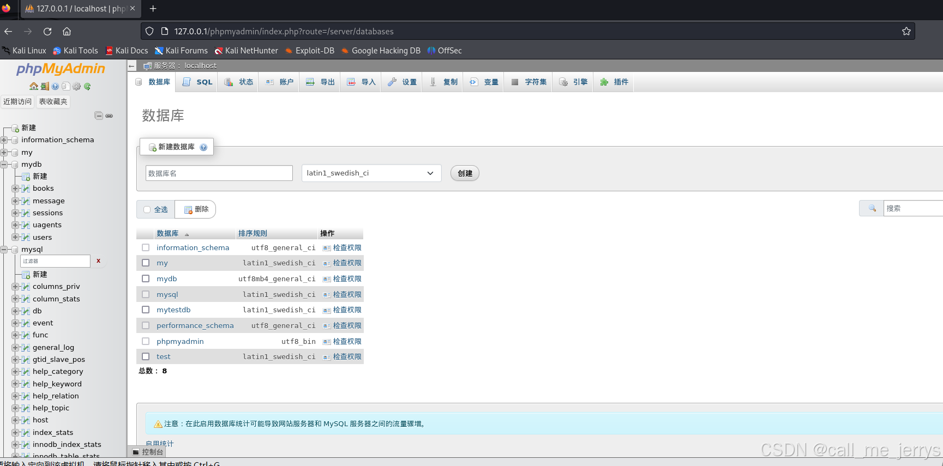Open the mytestdb database link
The width and height of the screenshot is (943, 466).
173,310
